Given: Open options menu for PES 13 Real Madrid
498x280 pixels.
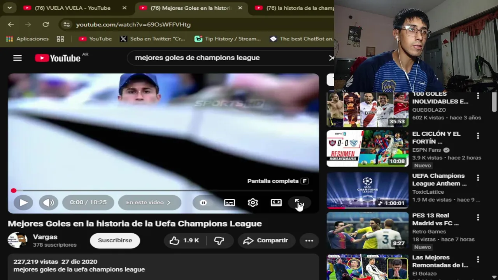Looking at the screenshot, I should (478, 218).
